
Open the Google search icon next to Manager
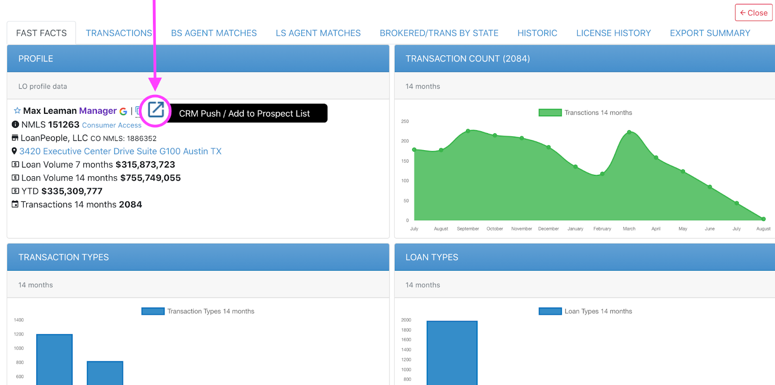(124, 111)
